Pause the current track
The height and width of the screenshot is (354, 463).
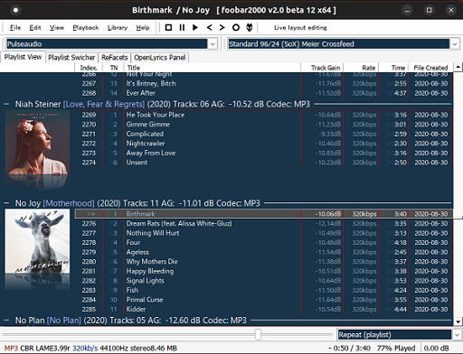[x=182, y=28]
